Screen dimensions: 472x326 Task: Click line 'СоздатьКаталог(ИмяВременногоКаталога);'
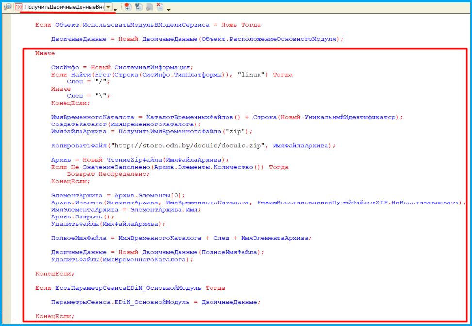point(126,124)
